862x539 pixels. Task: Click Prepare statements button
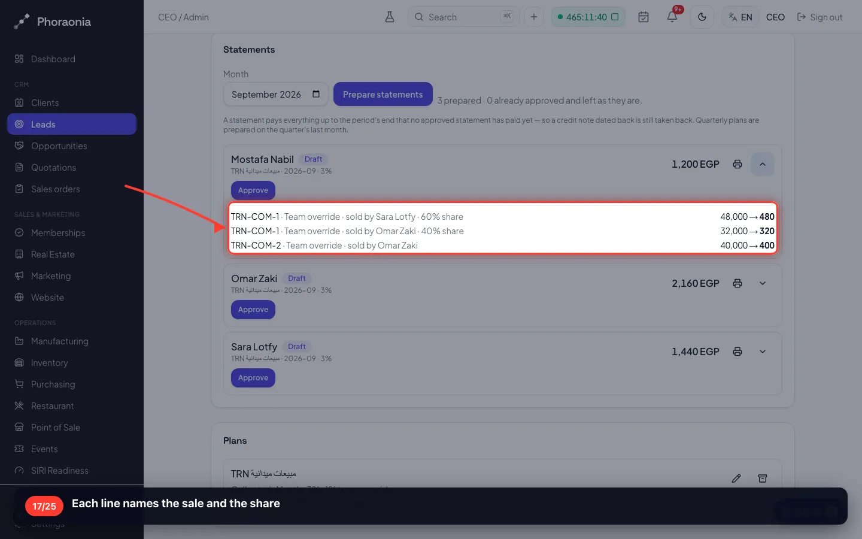point(383,94)
